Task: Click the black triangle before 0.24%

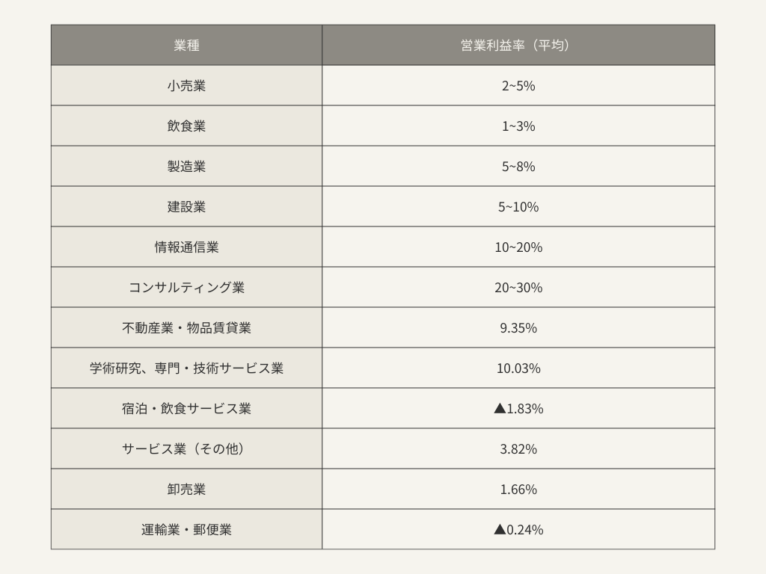Action: (500, 529)
